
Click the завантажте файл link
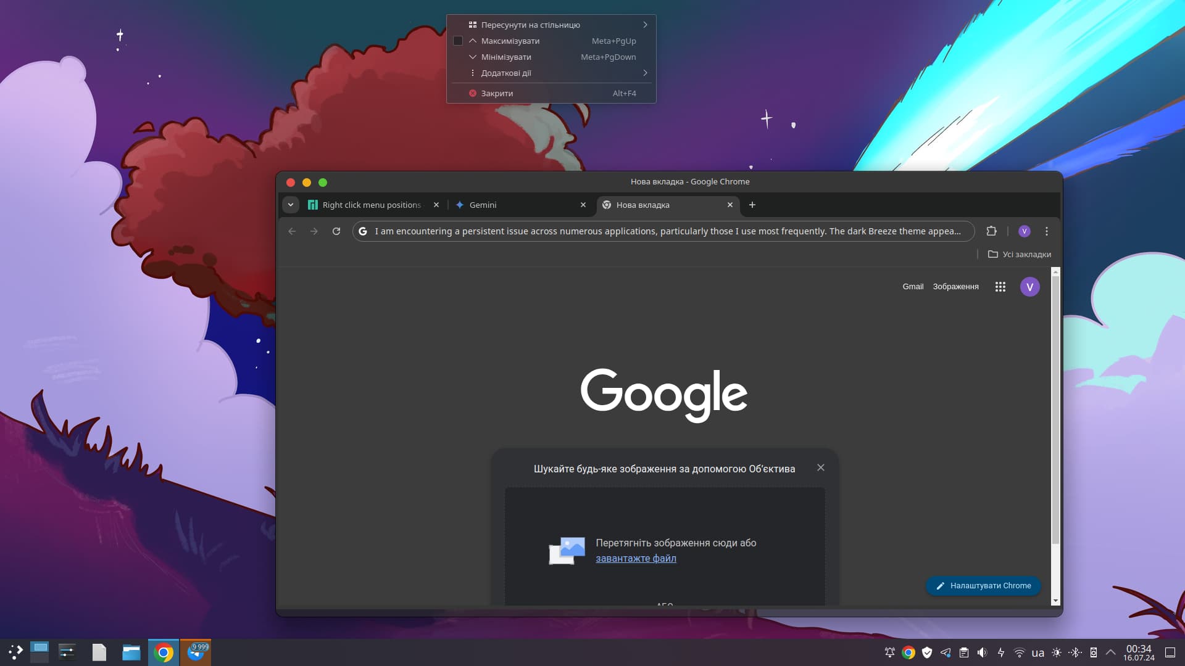[x=636, y=558]
